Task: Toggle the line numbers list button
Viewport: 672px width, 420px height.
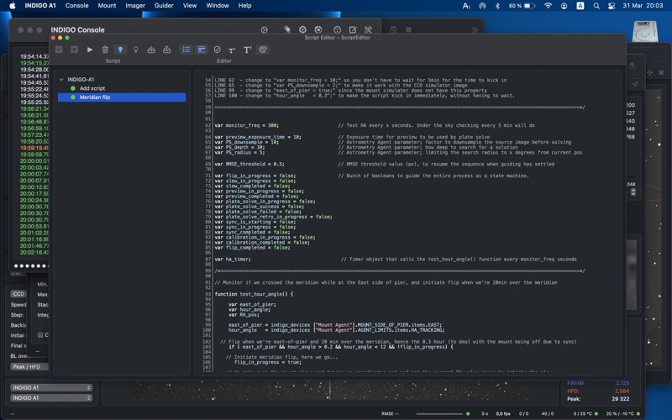Action: 186,50
